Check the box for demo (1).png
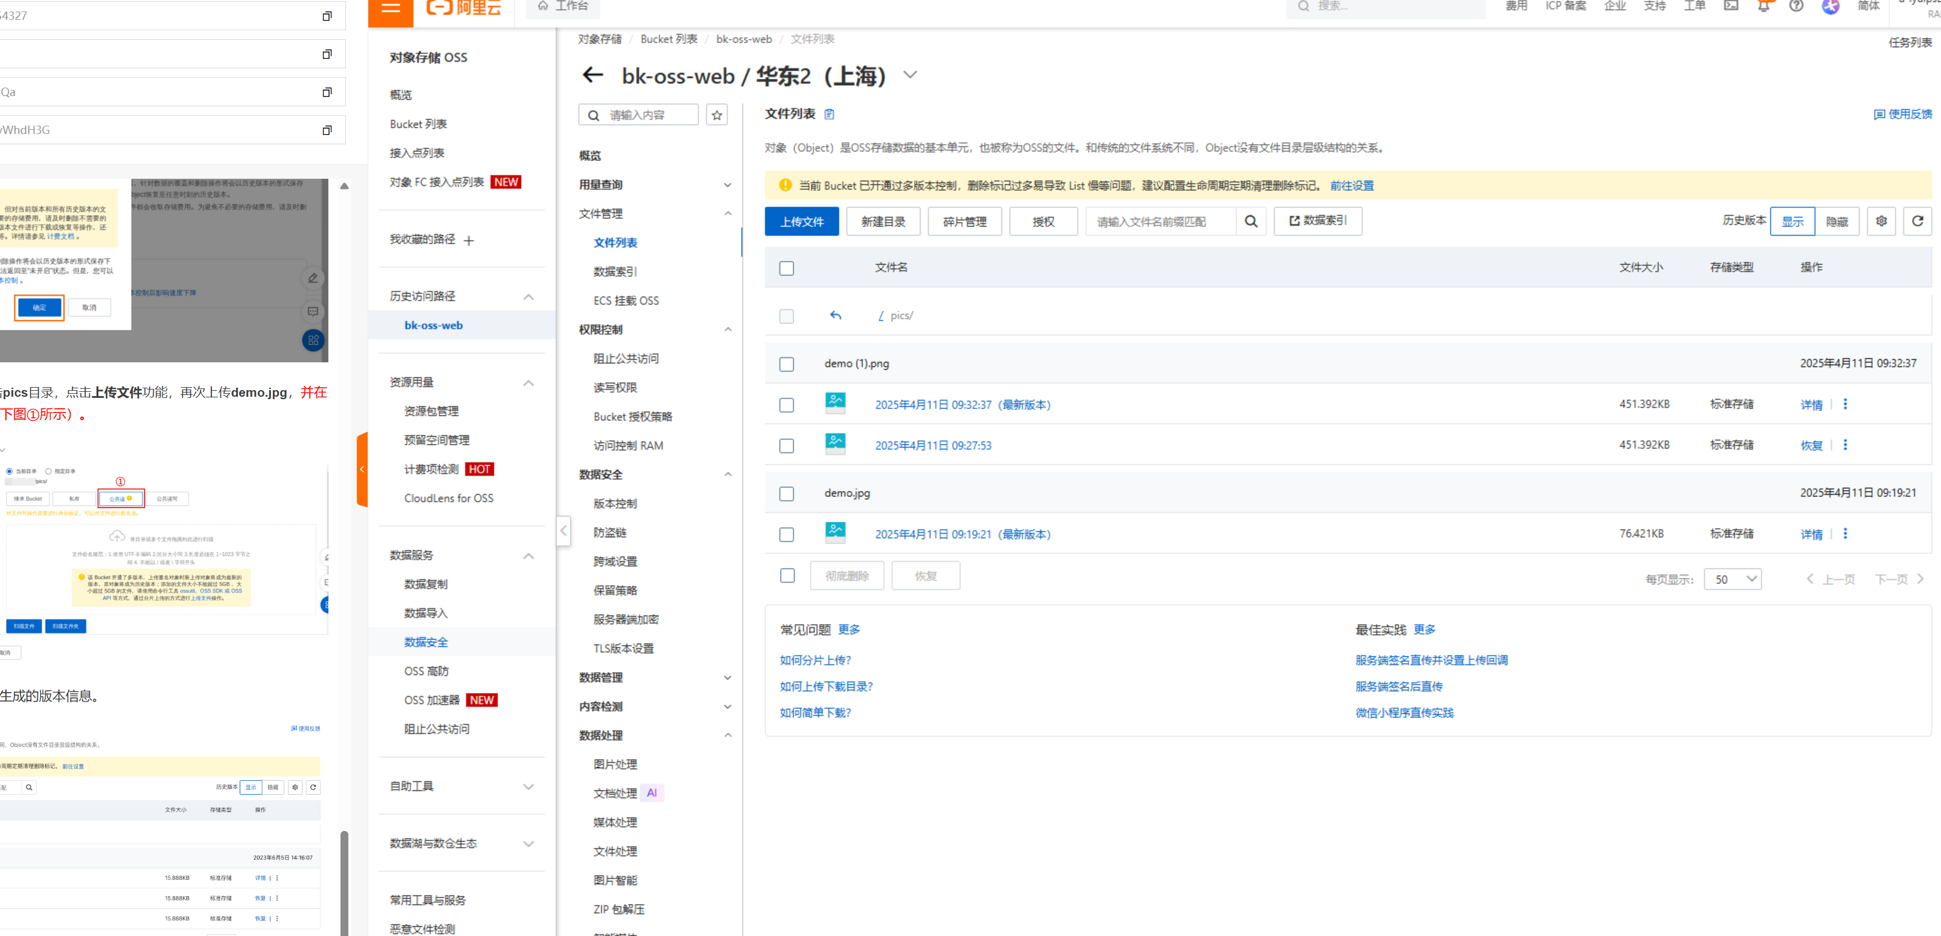Viewport: 1941px width, 936px height. coord(787,365)
